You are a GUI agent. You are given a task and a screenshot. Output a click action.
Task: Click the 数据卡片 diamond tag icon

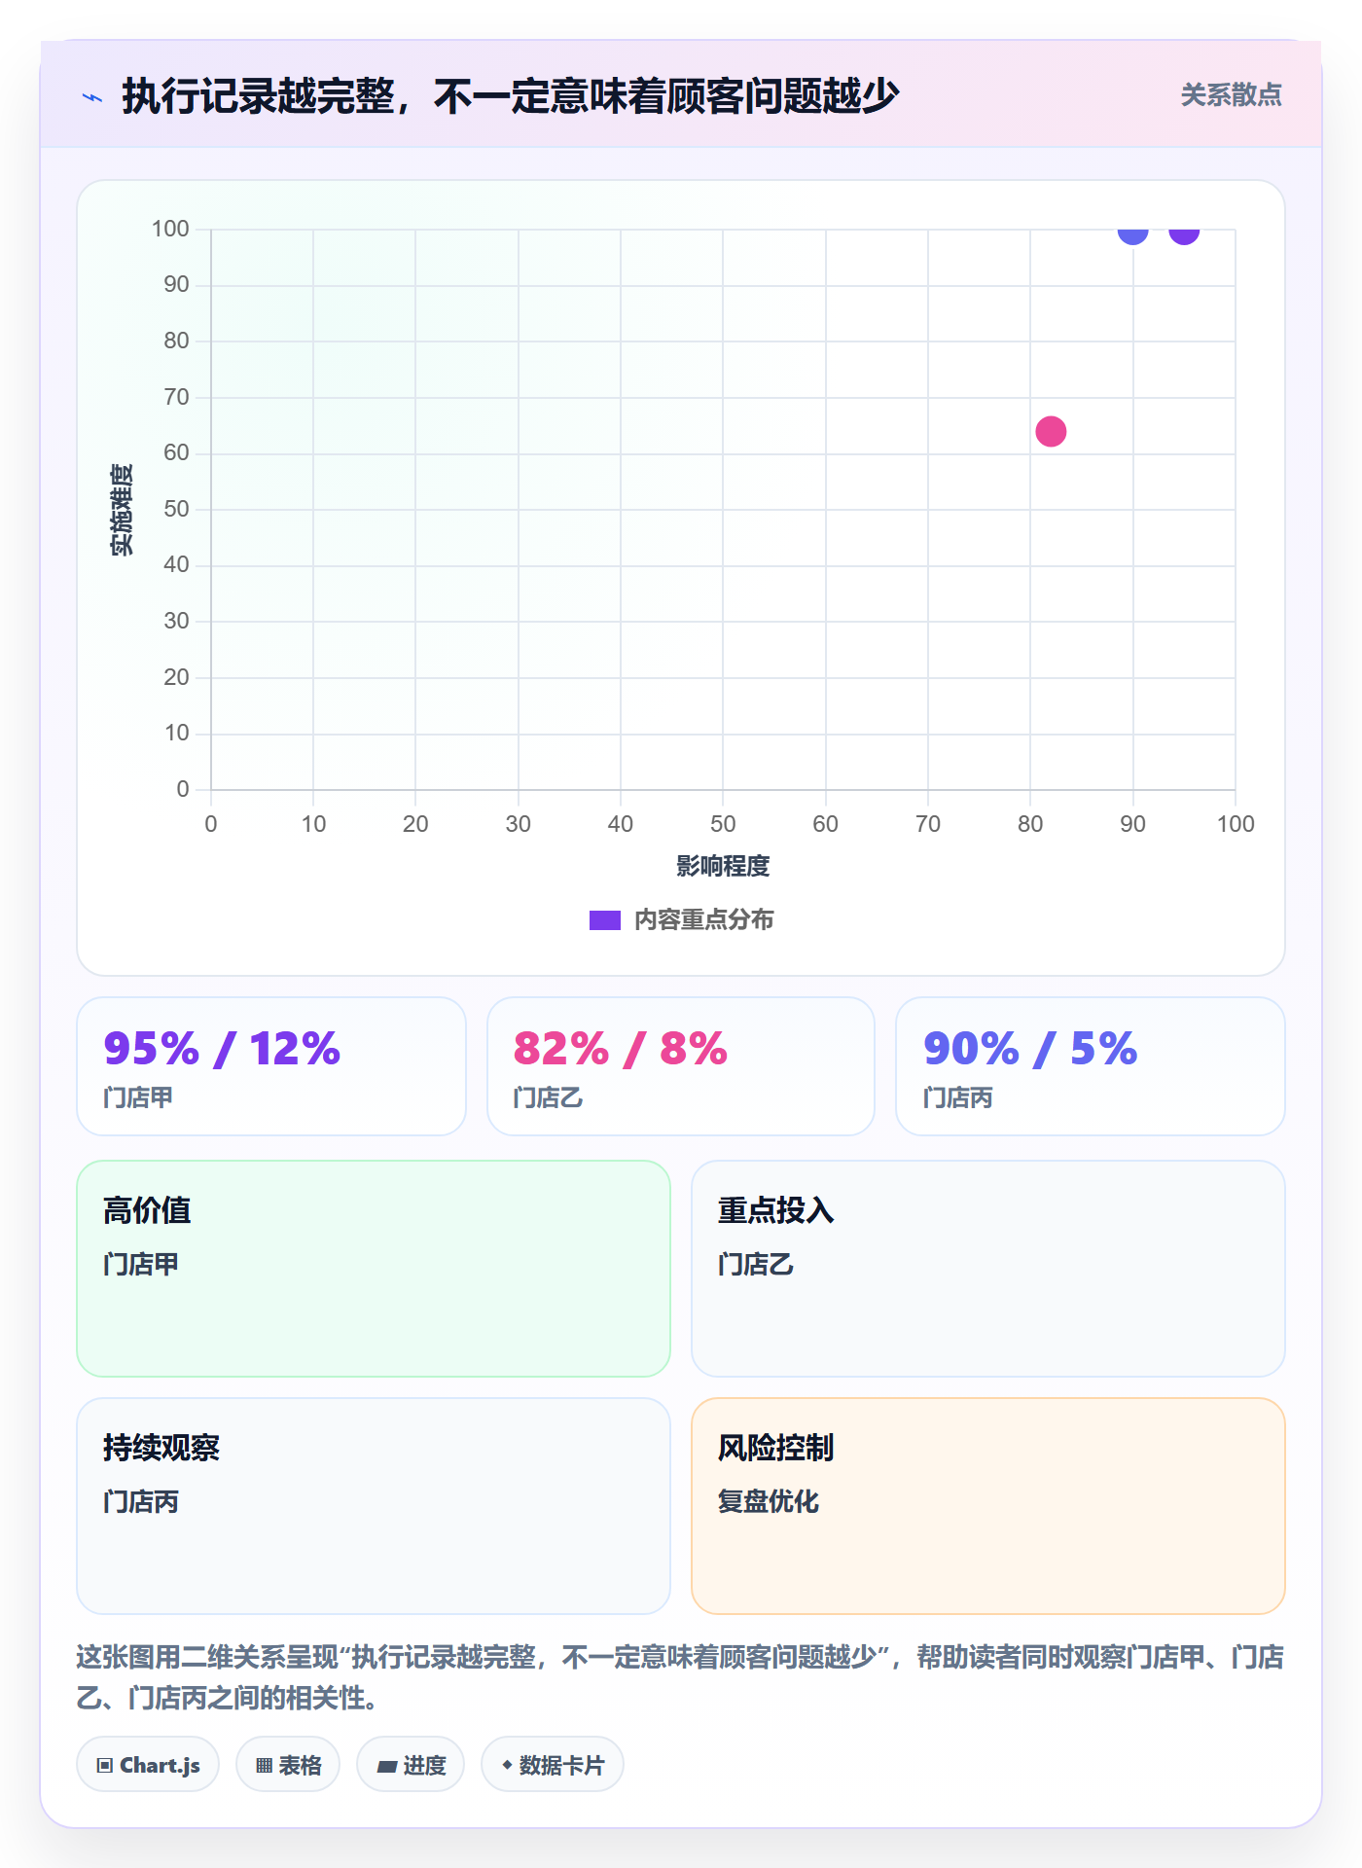[x=507, y=1765]
